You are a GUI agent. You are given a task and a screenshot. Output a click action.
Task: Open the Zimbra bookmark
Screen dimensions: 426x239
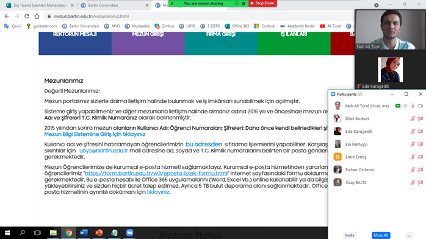[x=164, y=26]
